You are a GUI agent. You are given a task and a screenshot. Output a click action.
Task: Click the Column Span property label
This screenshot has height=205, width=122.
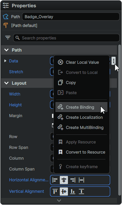22,169
